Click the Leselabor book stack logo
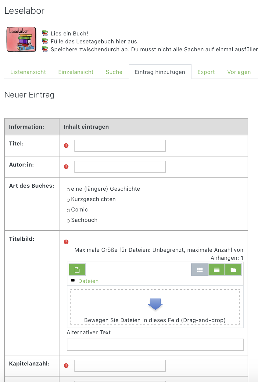 coord(21,39)
